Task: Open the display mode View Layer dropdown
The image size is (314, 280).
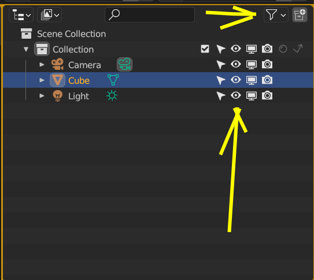Action: click(x=50, y=14)
